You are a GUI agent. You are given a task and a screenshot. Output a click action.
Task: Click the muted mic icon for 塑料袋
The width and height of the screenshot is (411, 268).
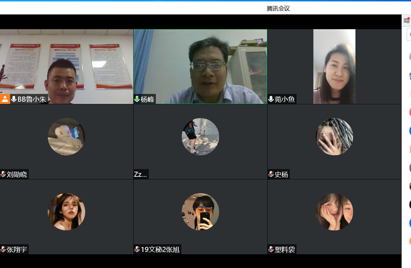tap(271, 250)
